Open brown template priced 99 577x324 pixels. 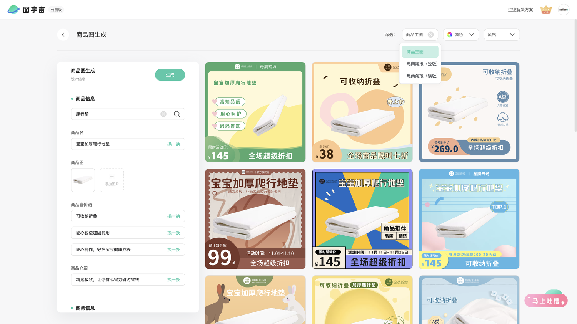pyautogui.click(x=255, y=219)
